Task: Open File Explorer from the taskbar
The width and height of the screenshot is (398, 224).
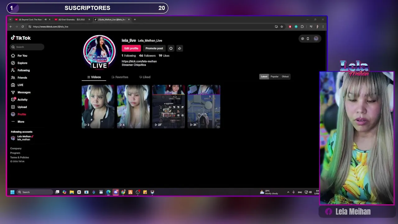Action: tap(72, 192)
